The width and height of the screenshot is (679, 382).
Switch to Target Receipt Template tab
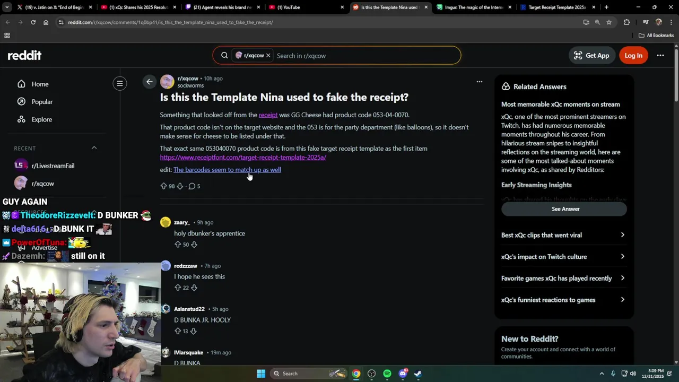click(x=557, y=7)
